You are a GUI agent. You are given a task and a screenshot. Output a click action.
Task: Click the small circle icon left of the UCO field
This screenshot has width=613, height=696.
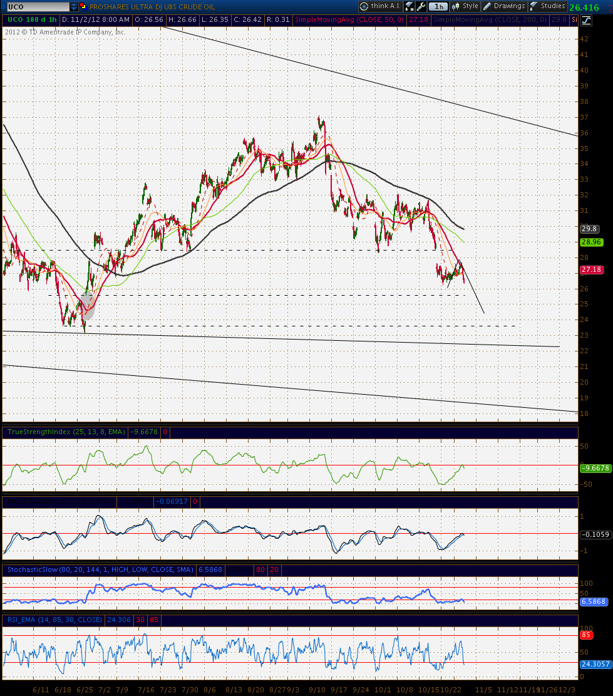3,7
